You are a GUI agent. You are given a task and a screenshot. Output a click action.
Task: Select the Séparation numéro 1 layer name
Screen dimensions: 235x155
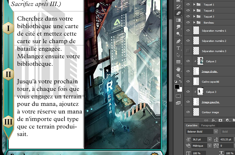(x=214, y=31)
